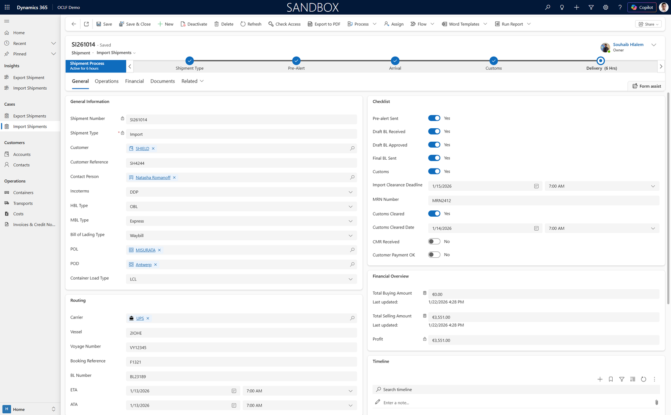Open Accounts under Customers
The width and height of the screenshot is (671, 415).
tap(21, 154)
